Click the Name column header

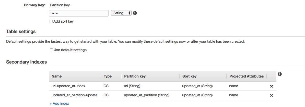pos(57,76)
